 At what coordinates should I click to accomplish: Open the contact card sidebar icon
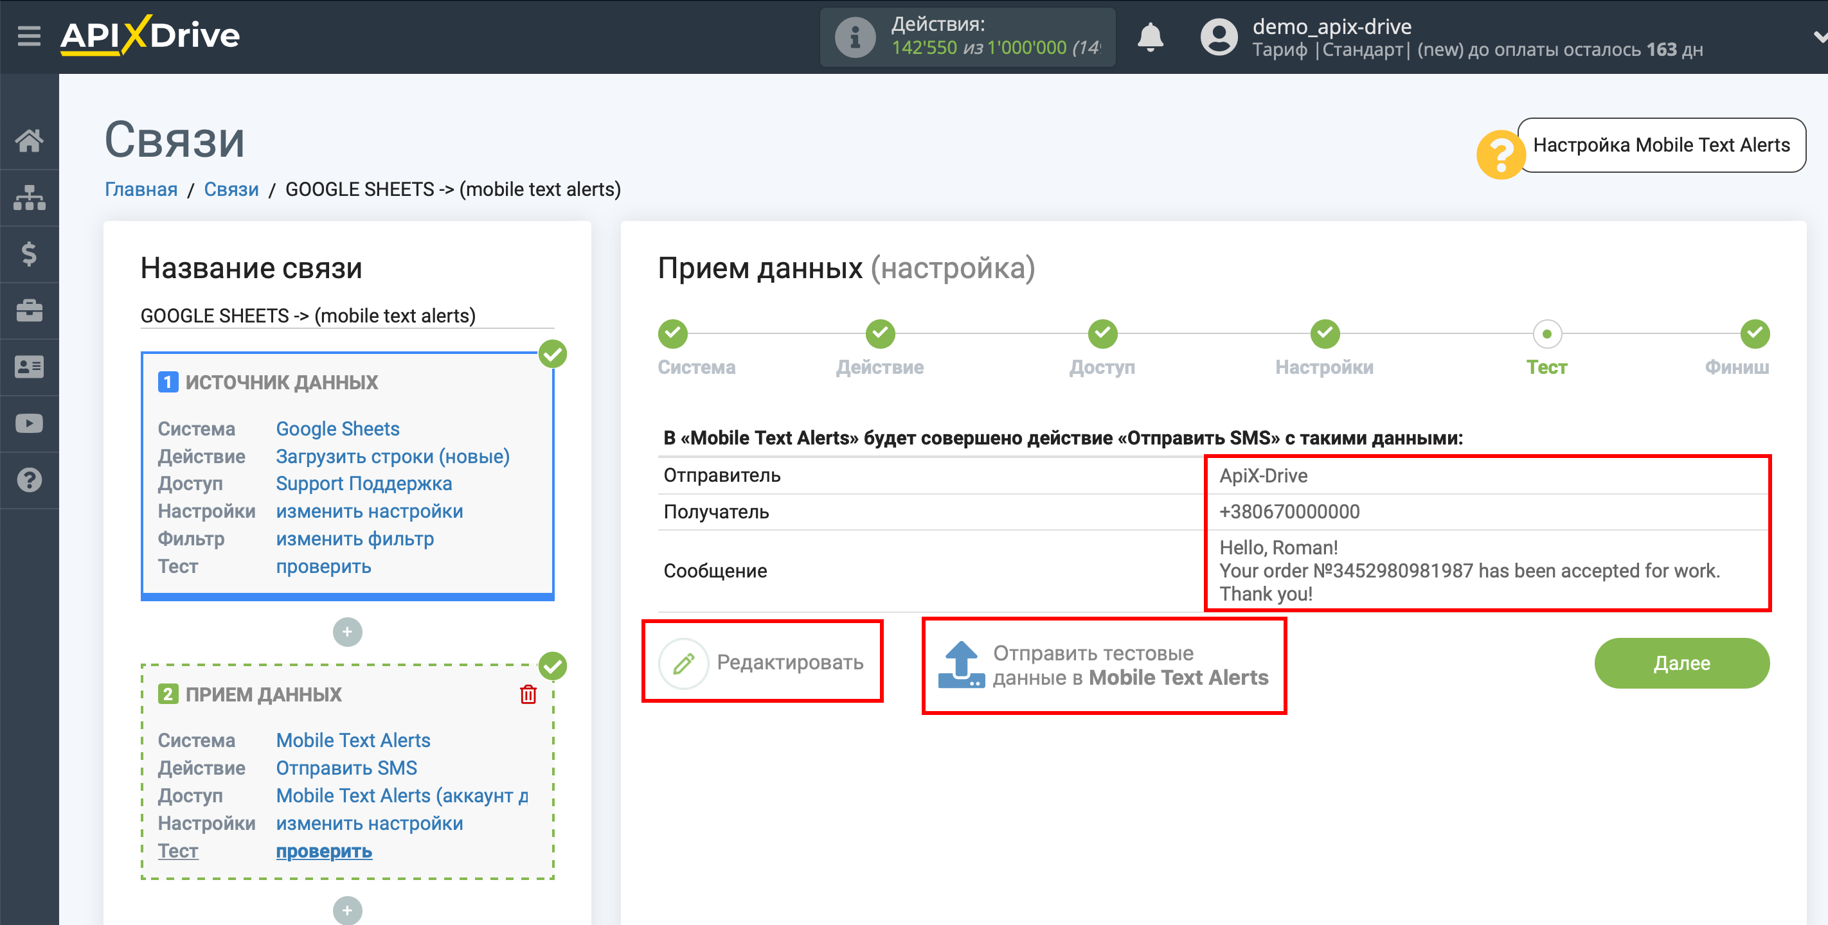tap(29, 367)
